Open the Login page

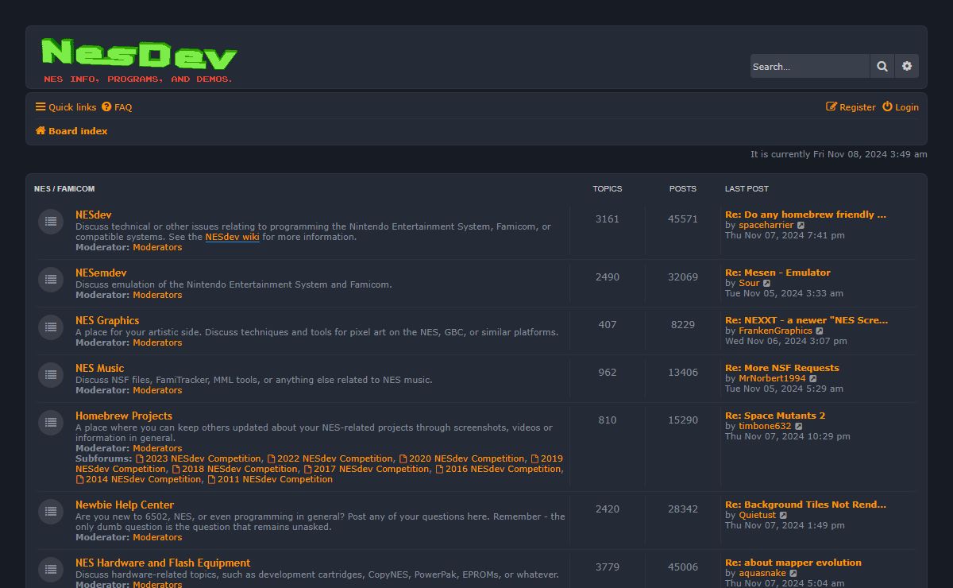coord(901,107)
